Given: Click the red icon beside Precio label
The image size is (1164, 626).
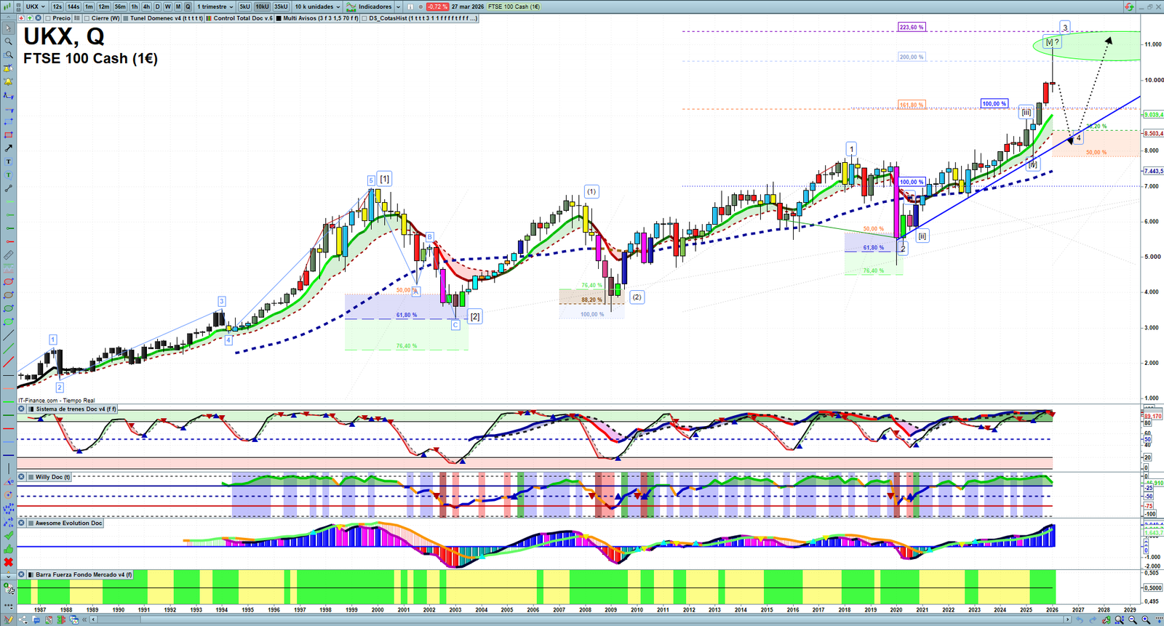Looking at the screenshot, I should pyautogui.click(x=20, y=18).
